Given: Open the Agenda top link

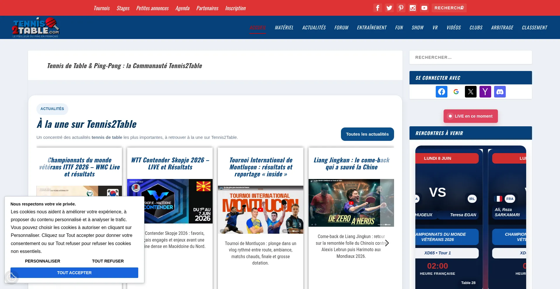Looking at the screenshot, I should pyautogui.click(x=183, y=8).
